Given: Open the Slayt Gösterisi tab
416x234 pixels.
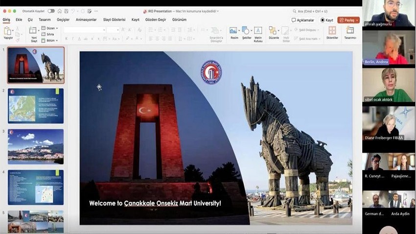Looking at the screenshot, I should pyautogui.click(x=114, y=20).
